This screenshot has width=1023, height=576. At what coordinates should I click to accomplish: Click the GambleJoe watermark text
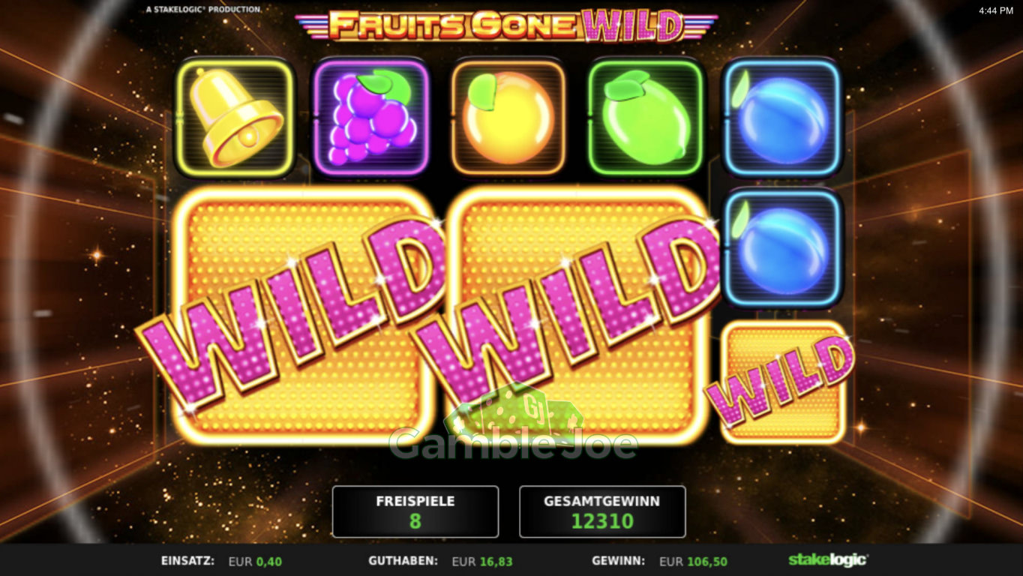pos(513,443)
